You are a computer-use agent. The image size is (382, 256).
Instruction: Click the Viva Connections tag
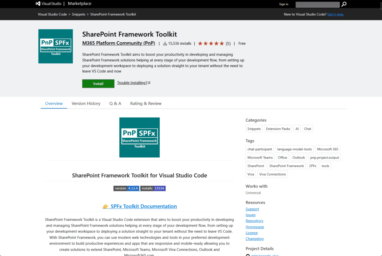pos(272,175)
